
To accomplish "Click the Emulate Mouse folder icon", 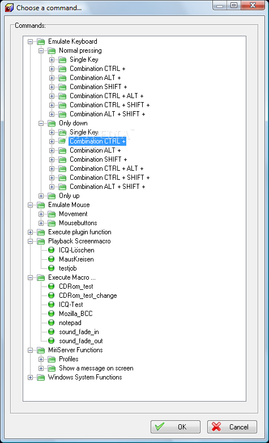I will (41, 205).
